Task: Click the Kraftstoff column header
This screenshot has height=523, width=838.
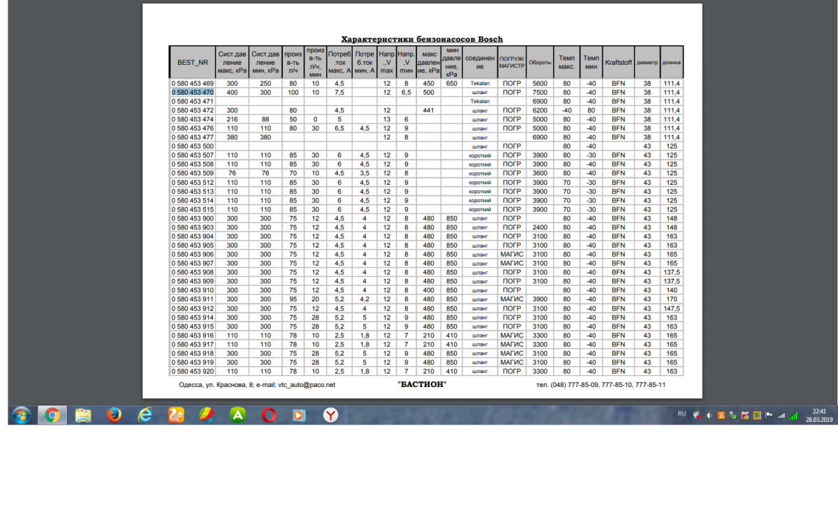Action: tap(619, 62)
